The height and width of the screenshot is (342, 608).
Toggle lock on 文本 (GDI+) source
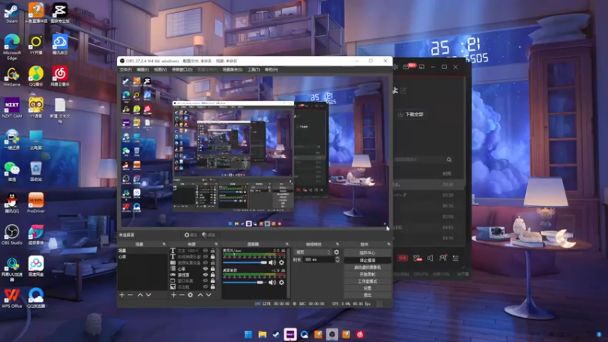213,251
